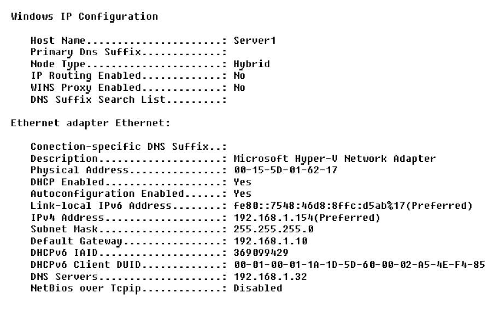This screenshot has height=310, width=493.
Task: Click the DHCP Enabled Yes value
Action: tap(242, 182)
